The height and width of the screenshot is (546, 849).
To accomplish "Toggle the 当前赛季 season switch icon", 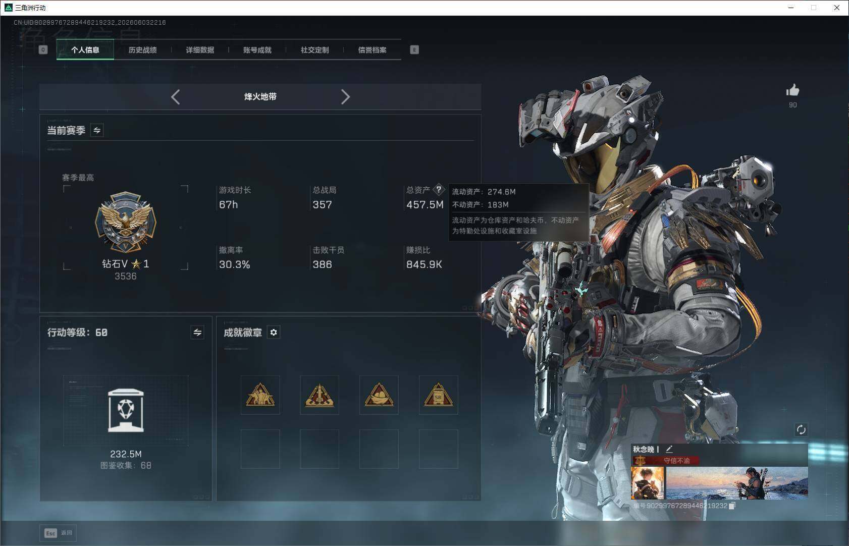I will pyautogui.click(x=97, y=130).
